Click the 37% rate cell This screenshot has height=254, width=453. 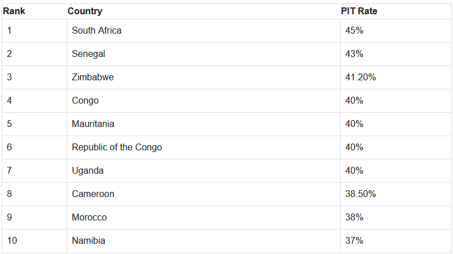pyautogui.click(x=354, y=240)
